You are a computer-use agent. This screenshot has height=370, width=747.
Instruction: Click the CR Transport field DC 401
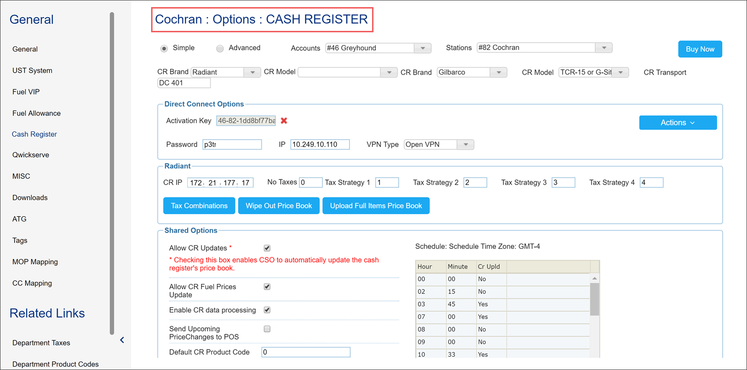click(184, 83)
